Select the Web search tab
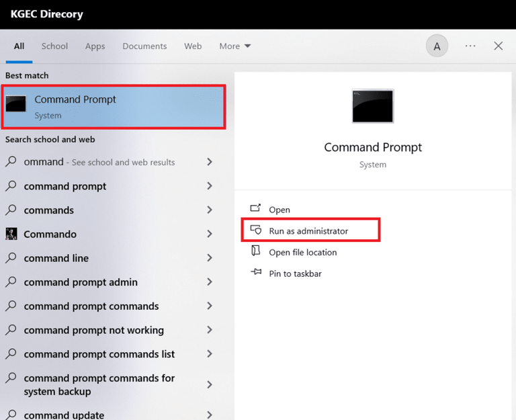This screenshot has height=420, width=516. [x=193, y=46]
